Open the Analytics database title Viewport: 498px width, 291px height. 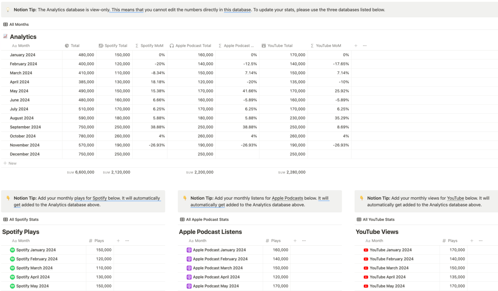23,37
